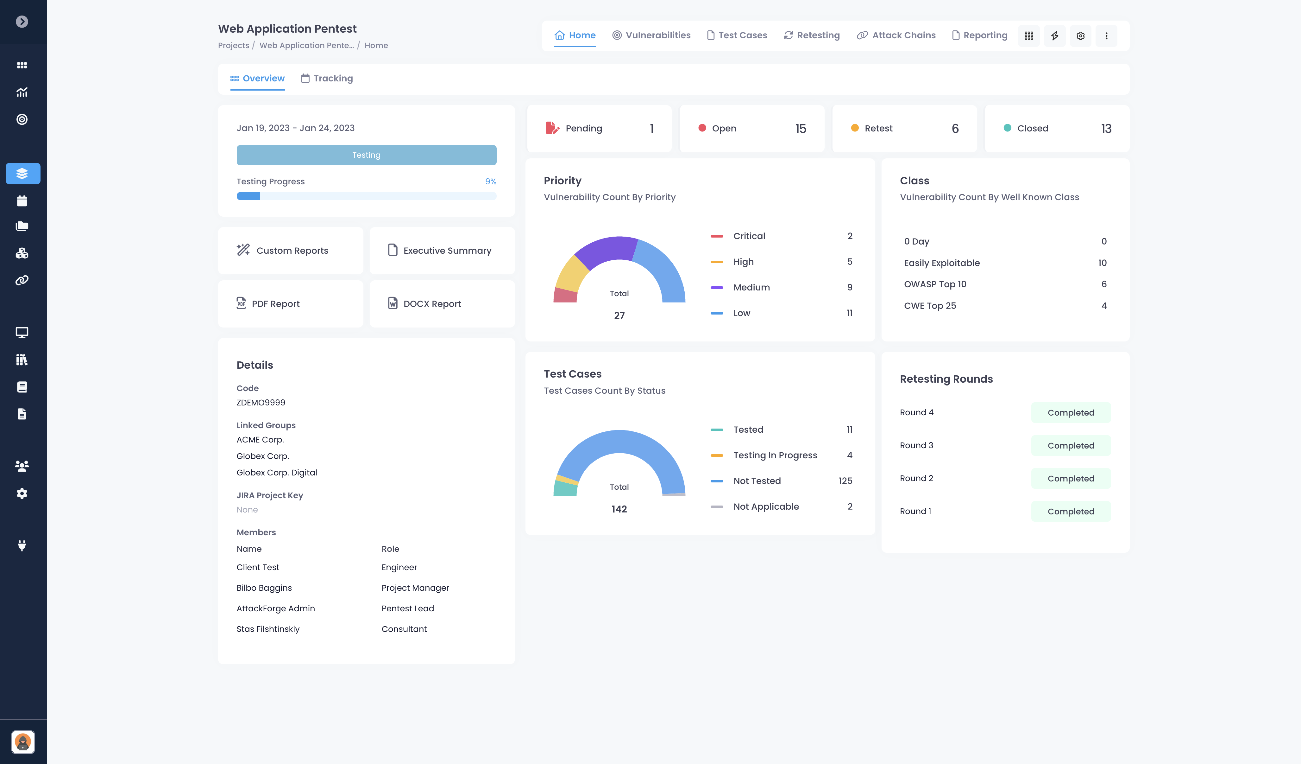Screen dimensions: 1301x764
Task: Open the calendar icon in the sidebar
Action: pos(22,201)
